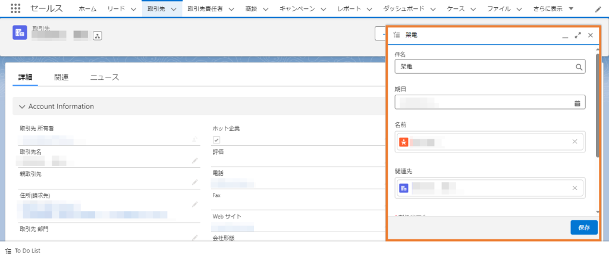The image size is (609, 259).
Task: Save the task with 保存 button
Action: [x=584, y=227]
